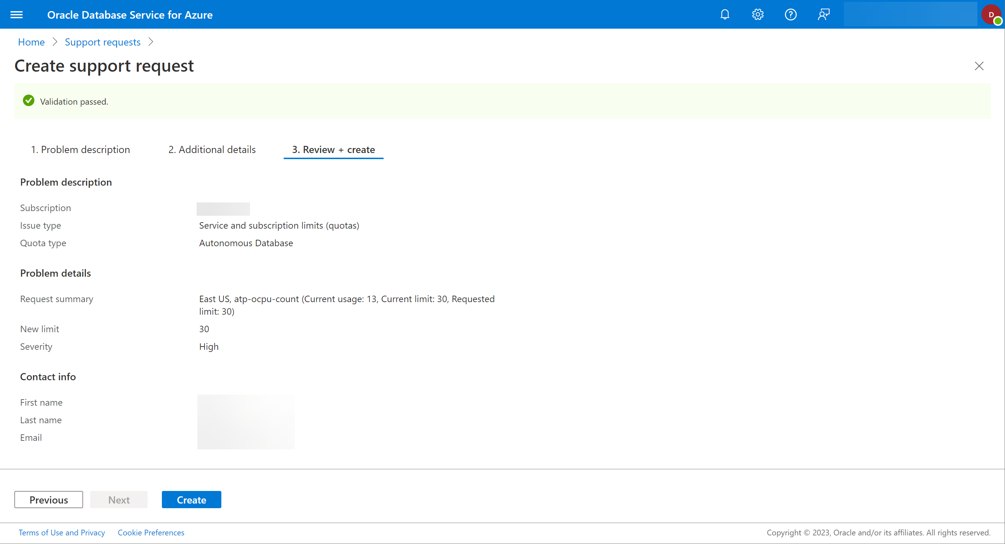The width and height of the screenshot is (1005, 544).
Task: Open the help question mark icon
Action: [x=790, y=14]
